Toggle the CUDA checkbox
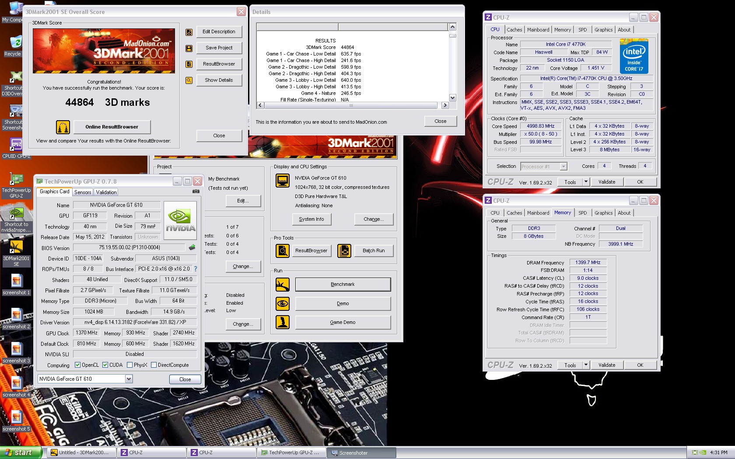Viewport: 735px width, 459px height. coord(105,365)
